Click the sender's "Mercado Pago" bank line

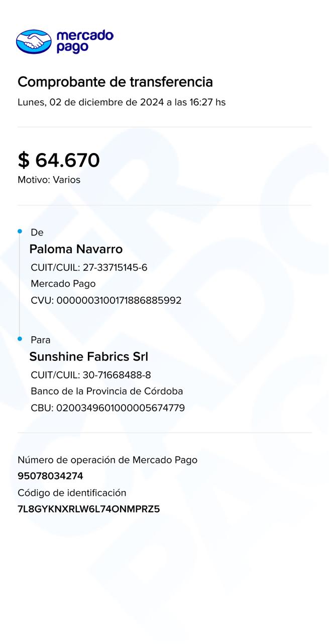coord(63,284)
